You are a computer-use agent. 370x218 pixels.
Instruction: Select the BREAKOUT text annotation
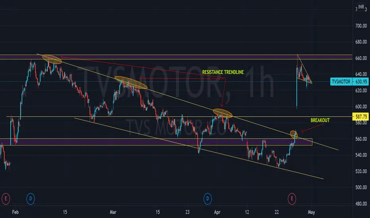coord(320,120)
